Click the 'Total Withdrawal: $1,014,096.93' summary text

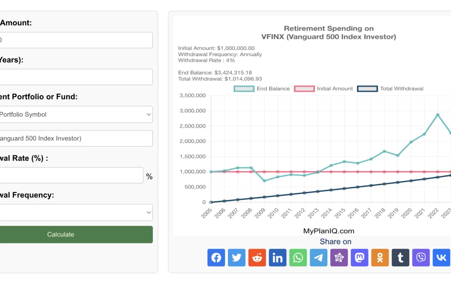coord(220,79)
